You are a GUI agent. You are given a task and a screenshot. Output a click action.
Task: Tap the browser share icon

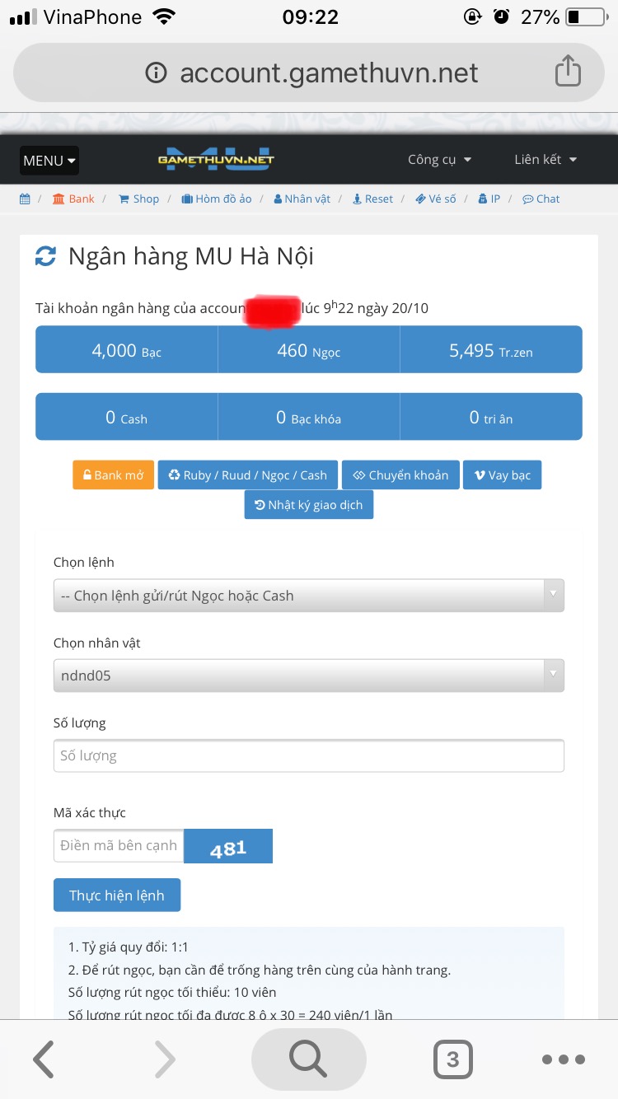pyautogui.click(x=568, y=72)
